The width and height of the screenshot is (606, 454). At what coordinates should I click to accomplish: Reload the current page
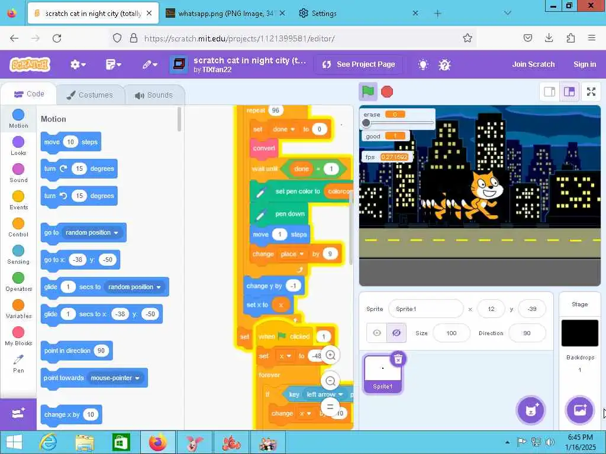point(57,38)
